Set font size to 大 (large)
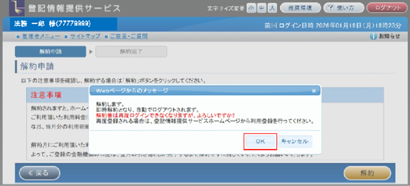 pos(272,8)
